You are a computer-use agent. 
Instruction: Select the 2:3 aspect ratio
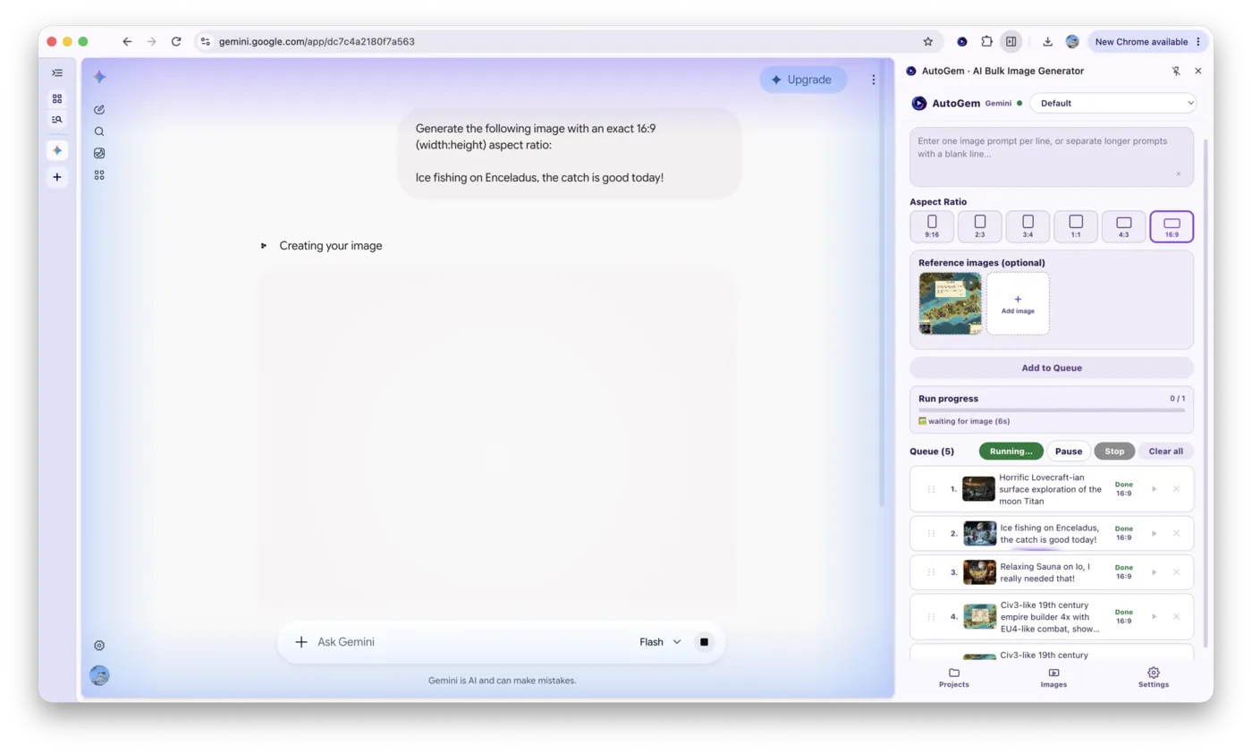(x=979, y=226)
